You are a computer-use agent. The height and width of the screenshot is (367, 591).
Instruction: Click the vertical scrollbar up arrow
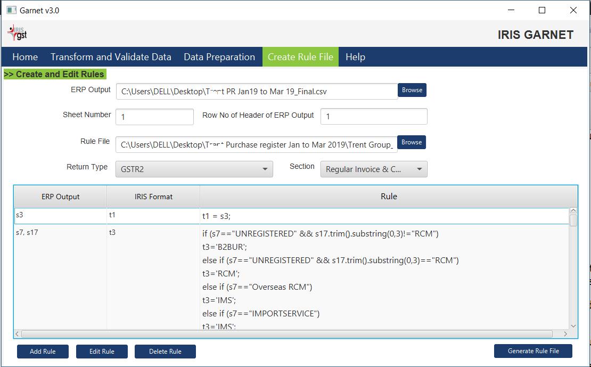[x=573, y=210]
